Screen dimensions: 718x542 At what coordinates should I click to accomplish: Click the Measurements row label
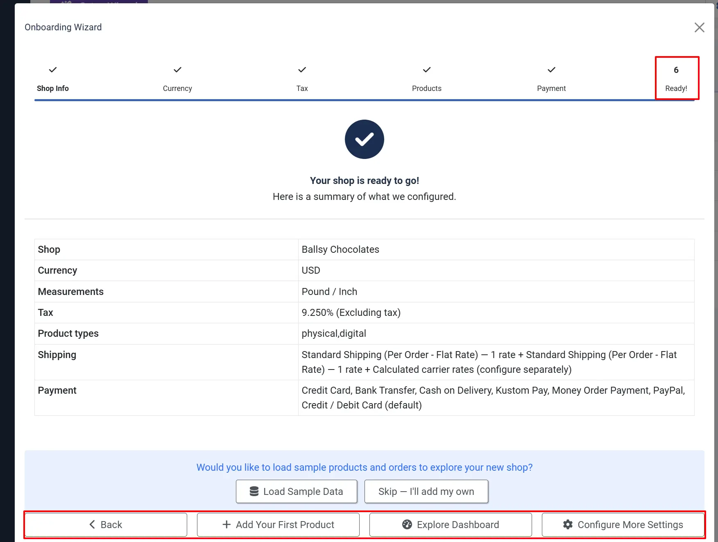coord(71,292)
